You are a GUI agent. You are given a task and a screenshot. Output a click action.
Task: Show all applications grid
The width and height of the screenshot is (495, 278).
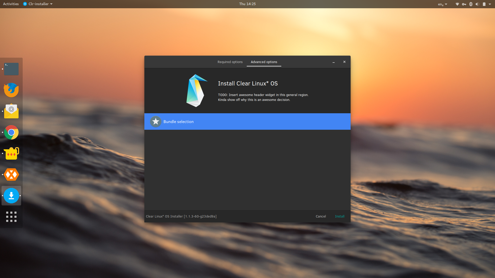pyautogui.click(x=11, y=217)
